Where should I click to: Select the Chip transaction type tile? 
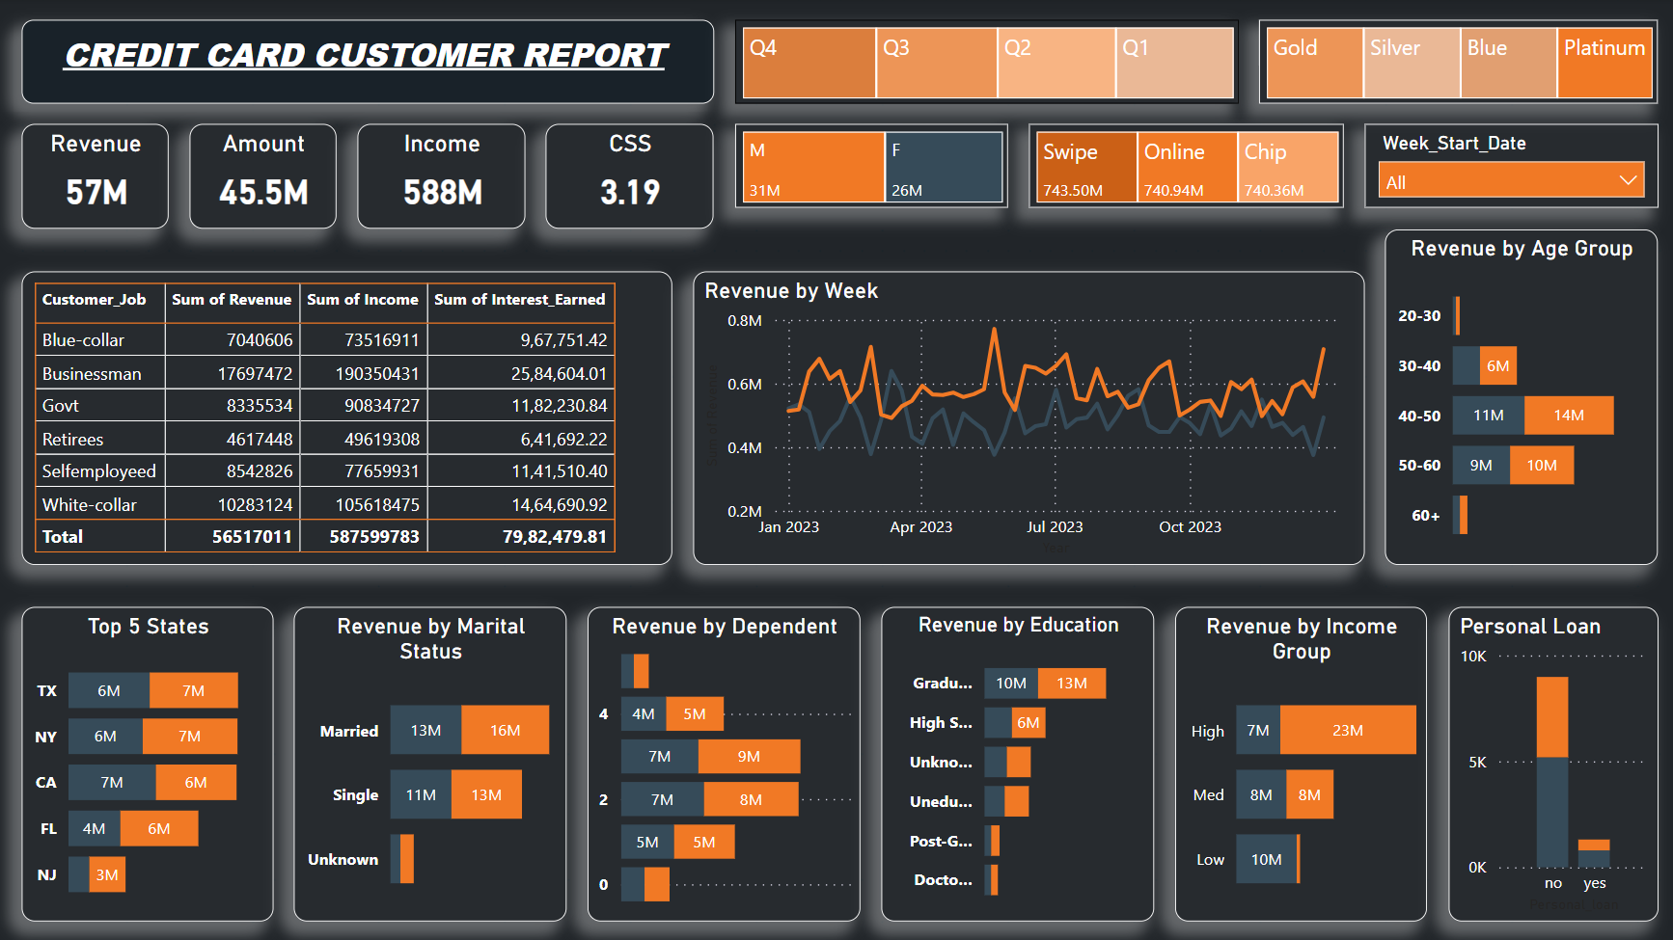(1288, 167)
